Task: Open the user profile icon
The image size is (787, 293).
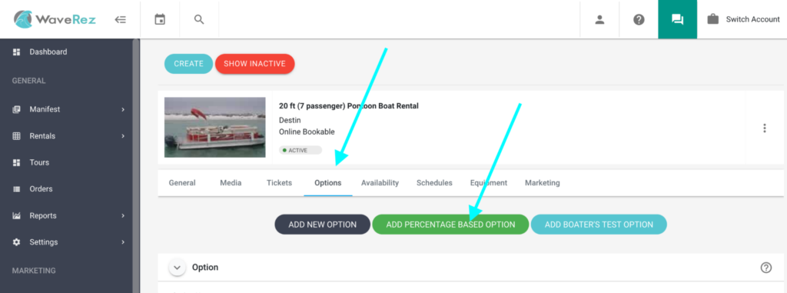Action: 599,19
